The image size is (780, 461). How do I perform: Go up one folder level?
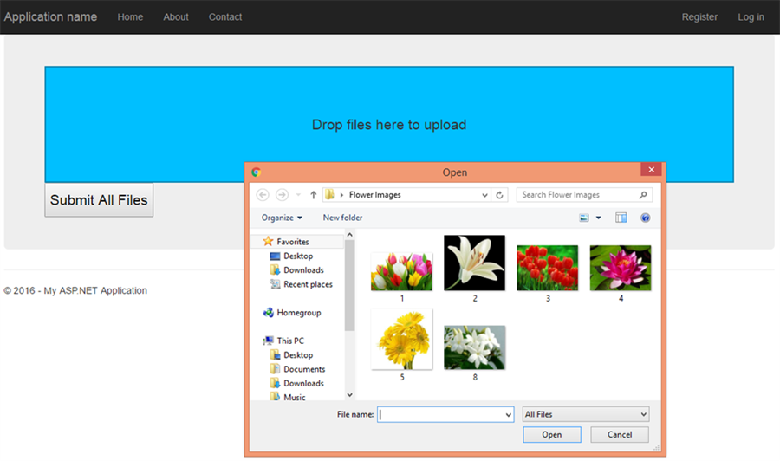[x=314, y=195]
